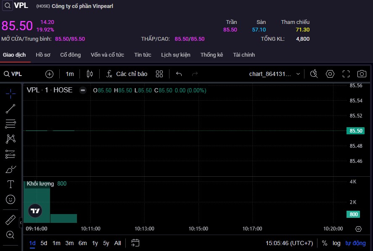Image resolution: width=373 pixels, height=251 pixels.
Task: Select the ruler measure tool
Action: tap(11, 220)
